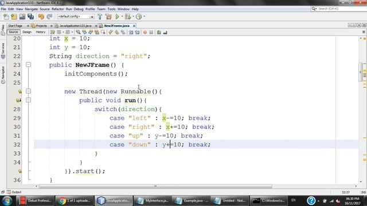Open the Output panel
367x206 pixels.
(x=14, y=192)
